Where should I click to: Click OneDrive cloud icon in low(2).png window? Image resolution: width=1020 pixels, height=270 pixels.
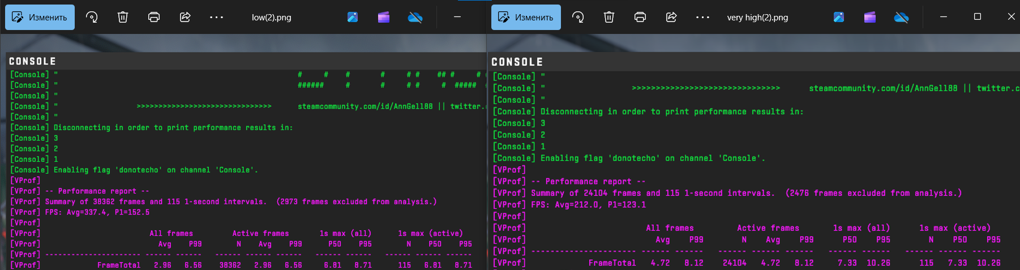click(415, 17)
